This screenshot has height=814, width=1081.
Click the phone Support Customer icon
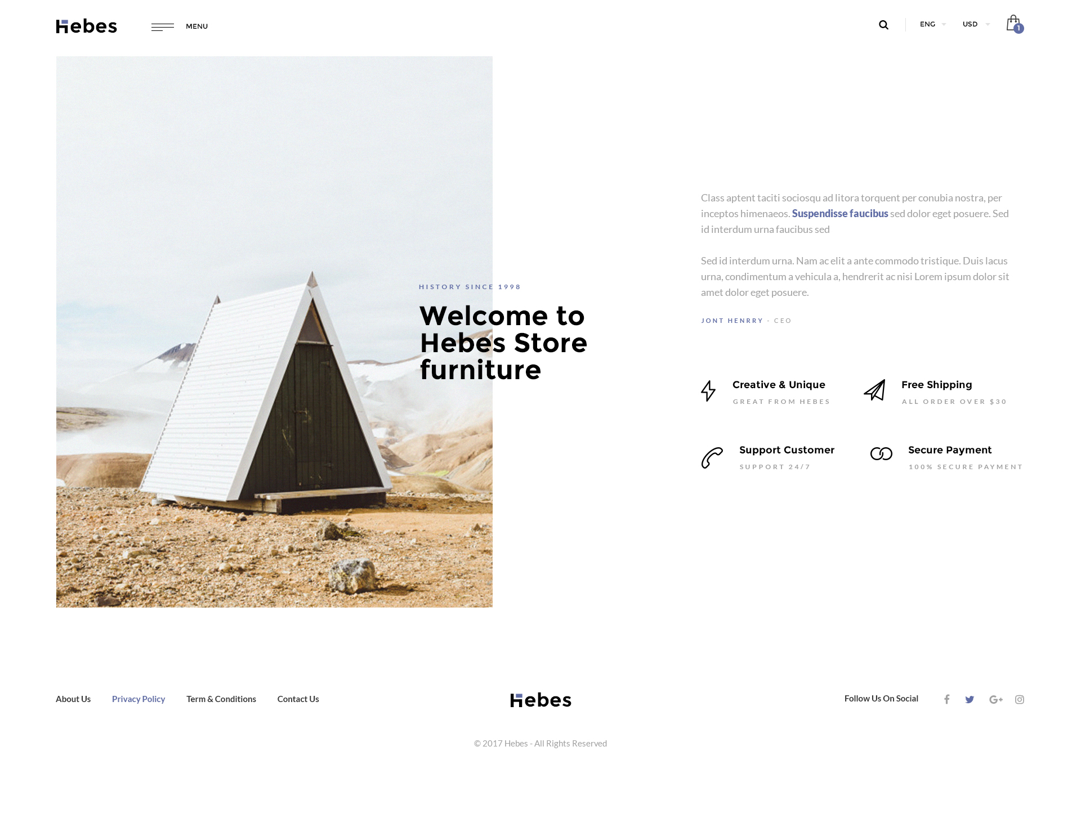(x=712, y=458)
